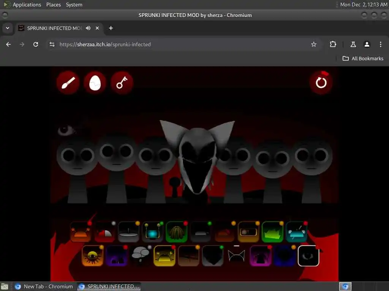The image size is (389, 291).
Task: Go back to the previous page
Action: pos(8,44)
